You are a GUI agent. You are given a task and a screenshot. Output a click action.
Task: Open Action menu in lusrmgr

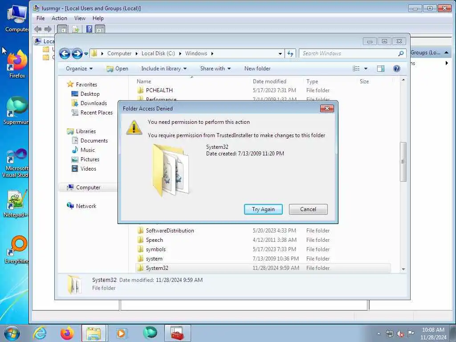tap(59, 18)
